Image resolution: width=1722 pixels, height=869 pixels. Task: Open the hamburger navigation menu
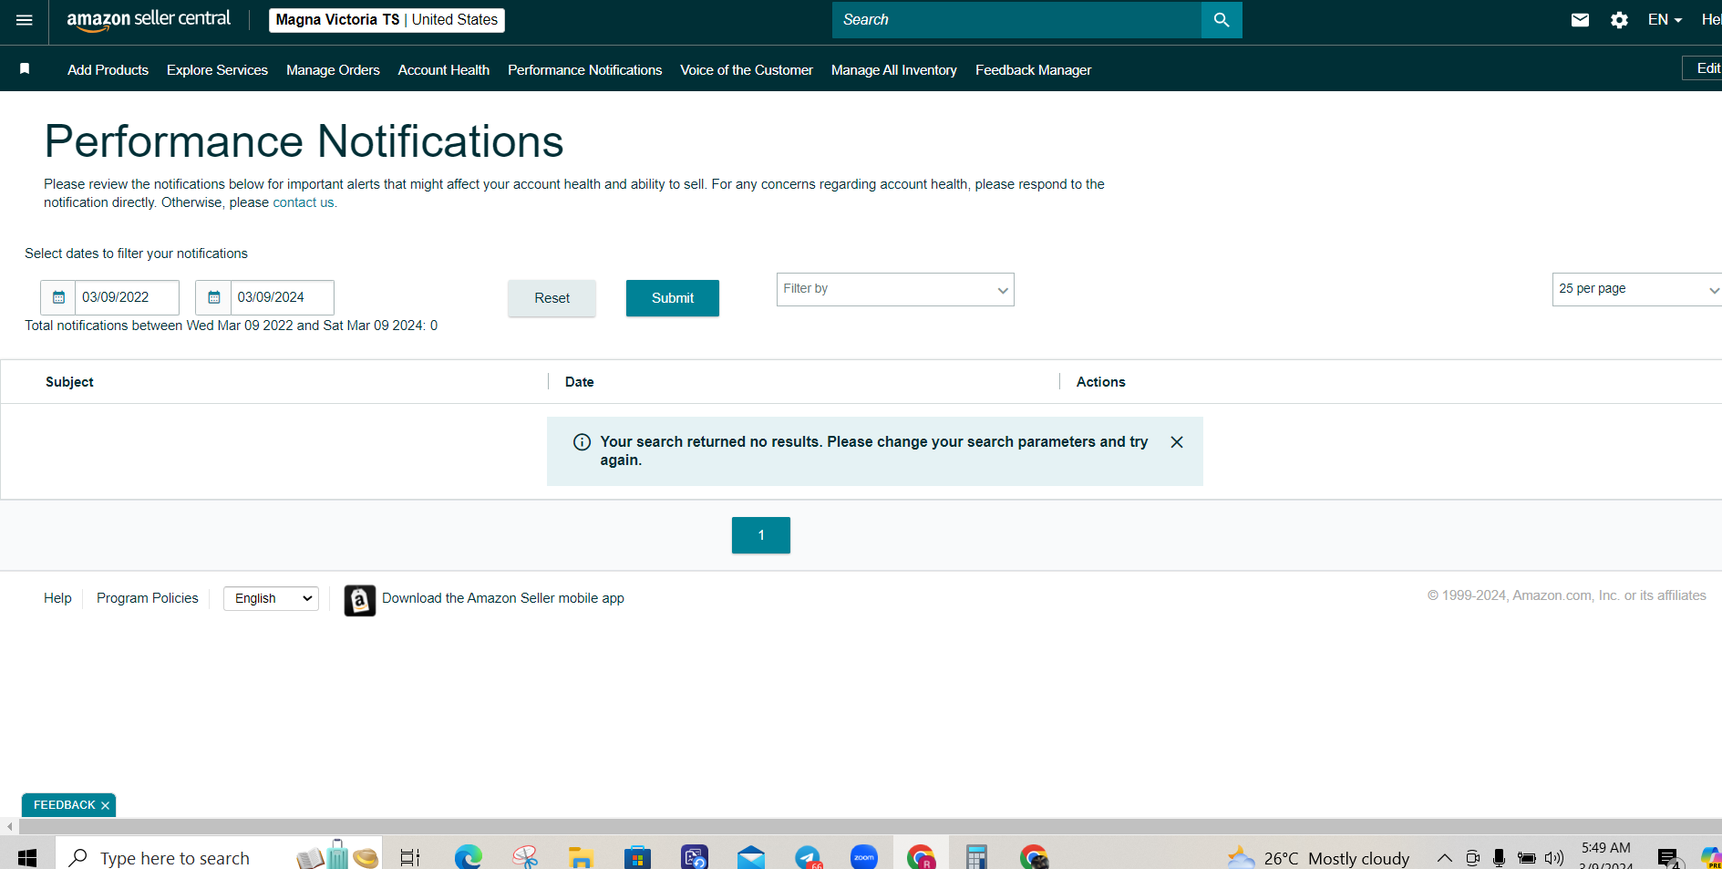[x=25, y=20]
